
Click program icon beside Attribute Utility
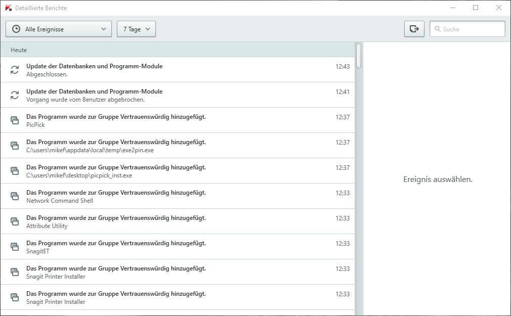[x=15, y=221]
